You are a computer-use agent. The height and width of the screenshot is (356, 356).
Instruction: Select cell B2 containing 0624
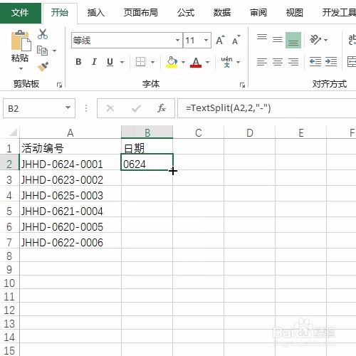(147, 162)
